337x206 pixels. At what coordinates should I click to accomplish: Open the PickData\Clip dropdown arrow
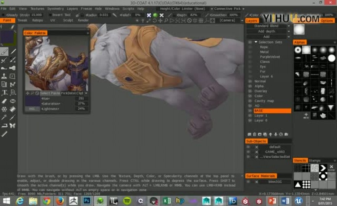tap(86, 93)
